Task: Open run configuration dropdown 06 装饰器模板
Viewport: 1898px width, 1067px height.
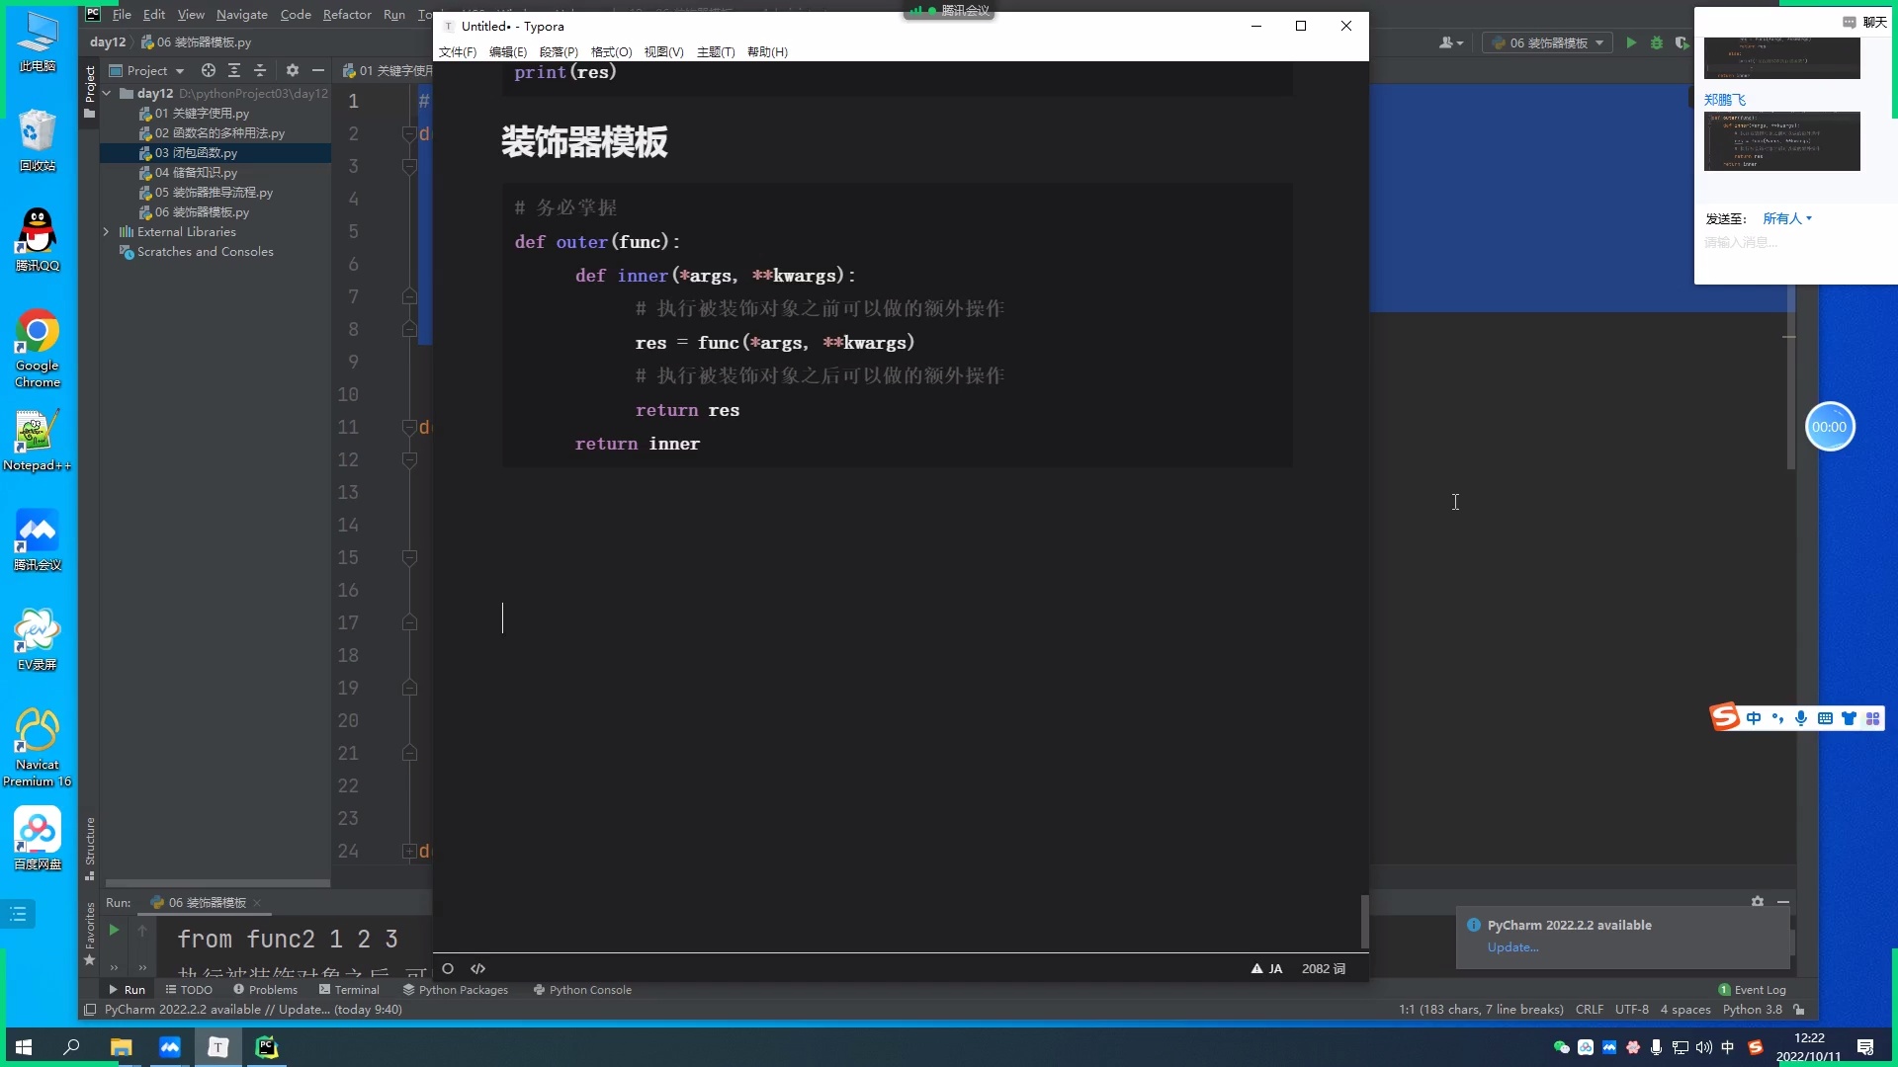Action: [1547, 42]
